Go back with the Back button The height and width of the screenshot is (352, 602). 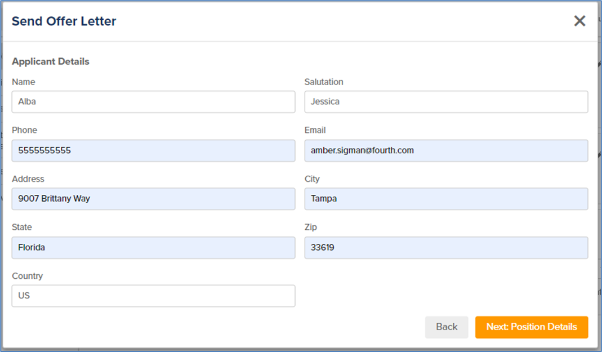(x=447, y=327)
